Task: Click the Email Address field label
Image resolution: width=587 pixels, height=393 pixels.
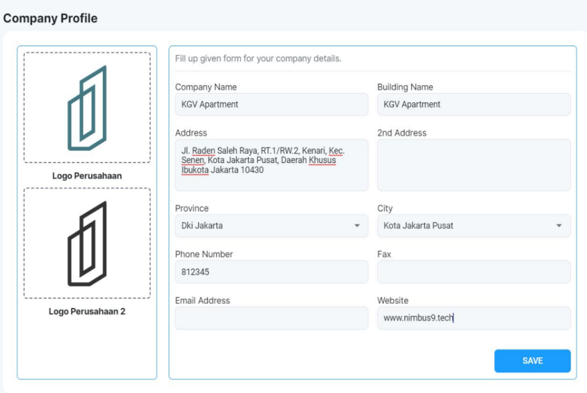Action: coord(202,301)
